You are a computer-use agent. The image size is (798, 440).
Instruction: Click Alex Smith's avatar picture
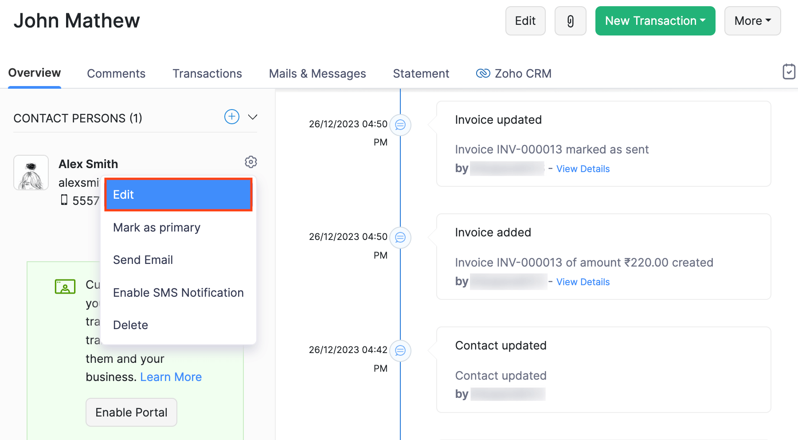(x=31, y=172)
